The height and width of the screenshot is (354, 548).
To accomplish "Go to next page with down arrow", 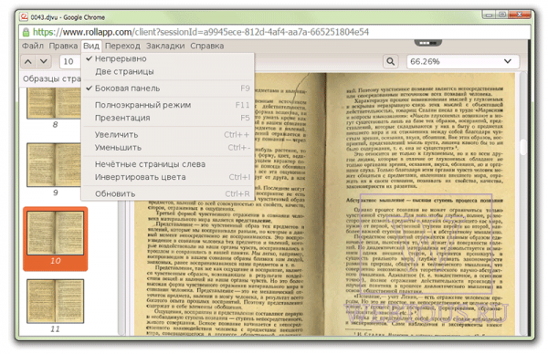I will [x=44, y=62].
